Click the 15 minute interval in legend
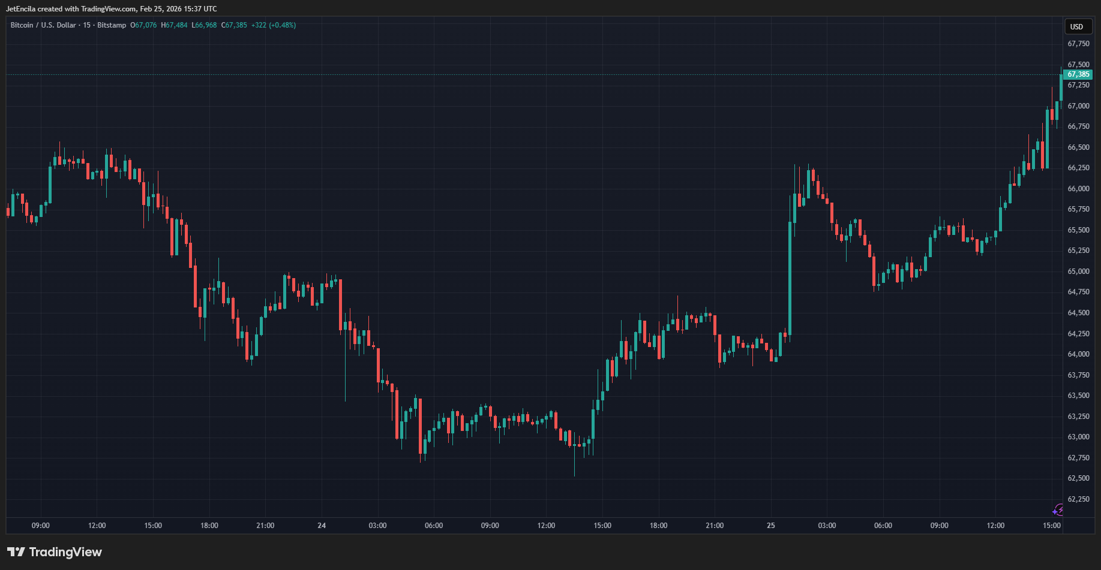Screen dimensions: 1101x570 pyautogui.click(x=87, y=25)
